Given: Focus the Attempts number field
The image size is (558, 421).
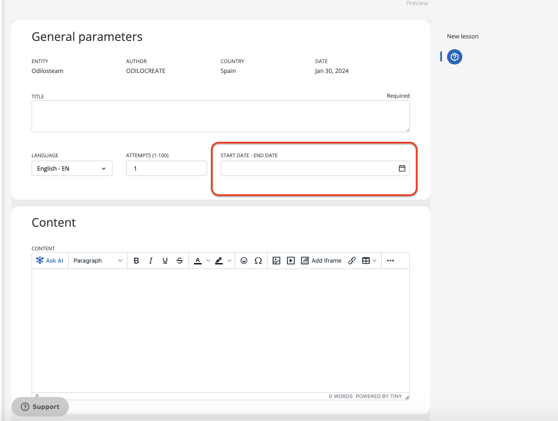Looking at the screenshot, I should click(166, 169).
